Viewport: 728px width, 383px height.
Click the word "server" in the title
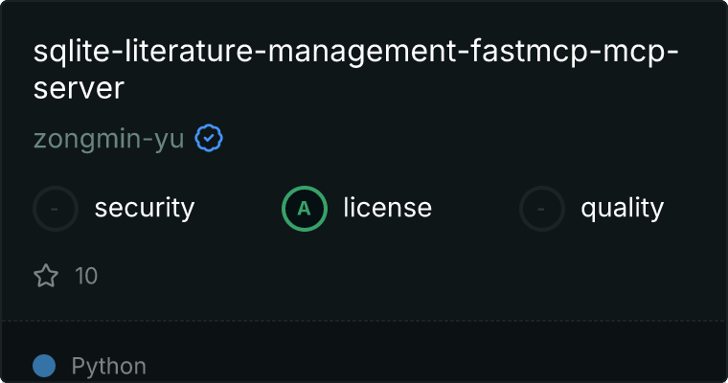[x=80, y=89]
